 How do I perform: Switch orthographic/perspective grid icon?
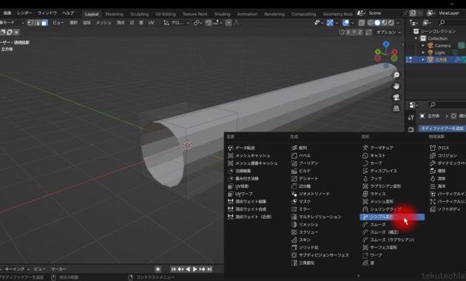pyautogui.click(x=396, y=109)
